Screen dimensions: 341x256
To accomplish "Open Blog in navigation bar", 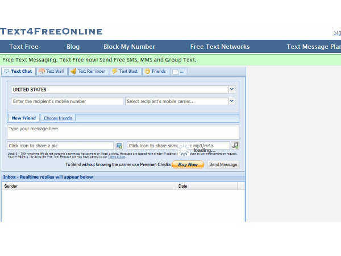I will pyautogui.click(x=73, y=47).
